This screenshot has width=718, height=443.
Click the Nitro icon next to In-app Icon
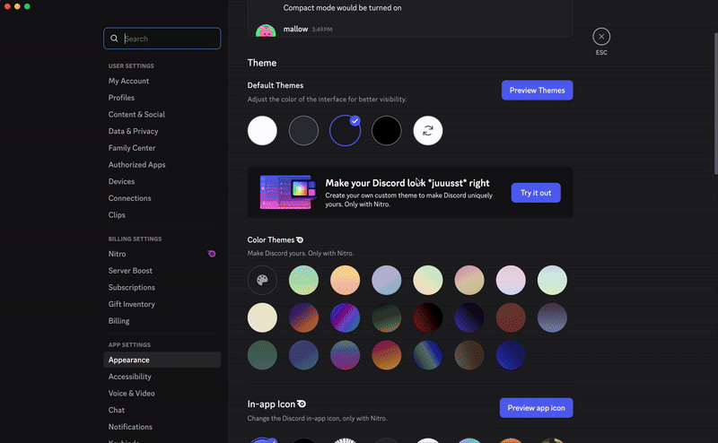(302, 404)
